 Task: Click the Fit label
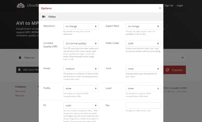45,105
